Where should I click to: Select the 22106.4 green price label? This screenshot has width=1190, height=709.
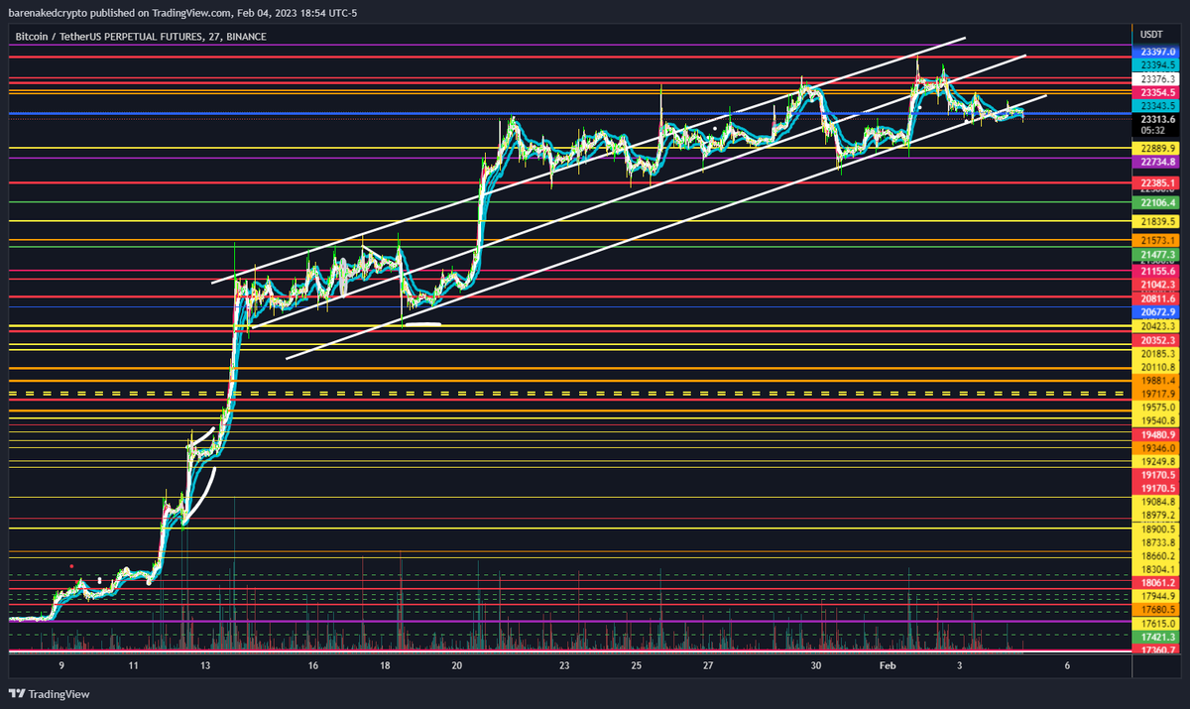1157,203
